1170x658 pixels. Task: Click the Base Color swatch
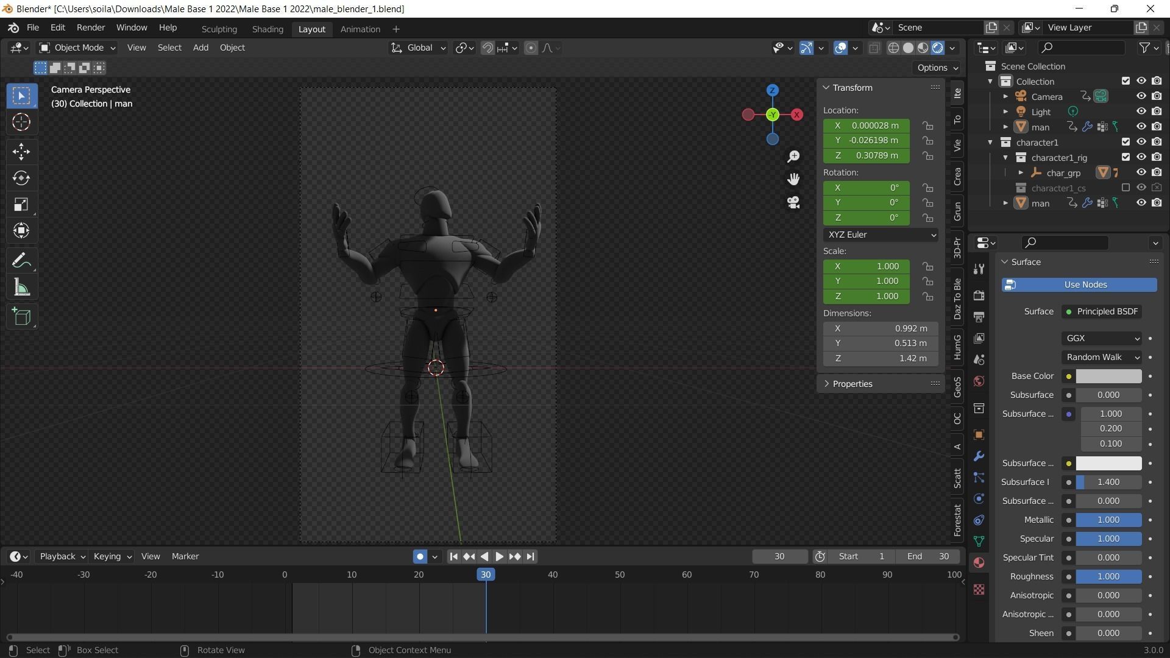(1108, 377)
